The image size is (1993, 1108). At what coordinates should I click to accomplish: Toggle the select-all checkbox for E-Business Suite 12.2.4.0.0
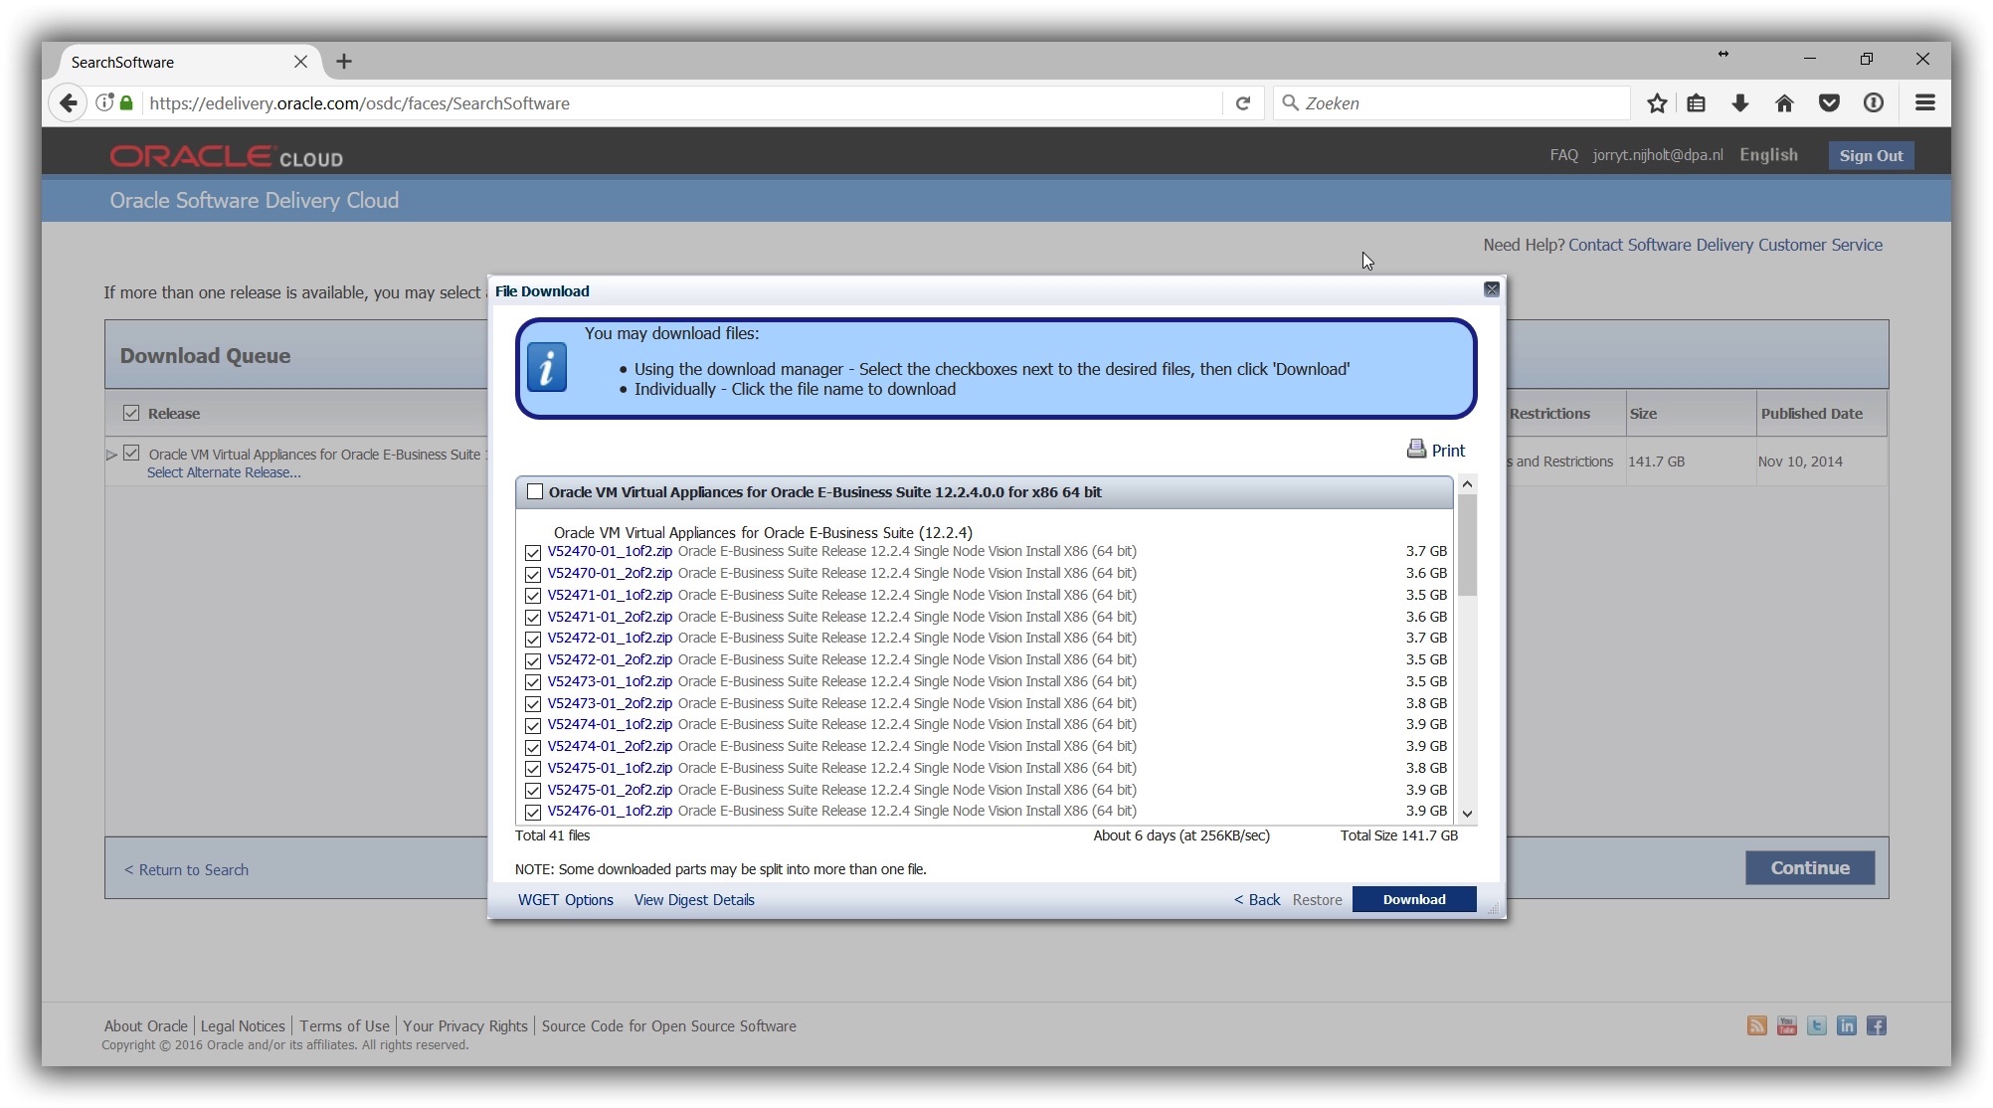(535, 491)
